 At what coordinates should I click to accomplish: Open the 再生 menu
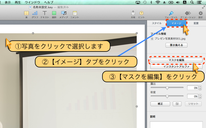(x=18, y=2)
